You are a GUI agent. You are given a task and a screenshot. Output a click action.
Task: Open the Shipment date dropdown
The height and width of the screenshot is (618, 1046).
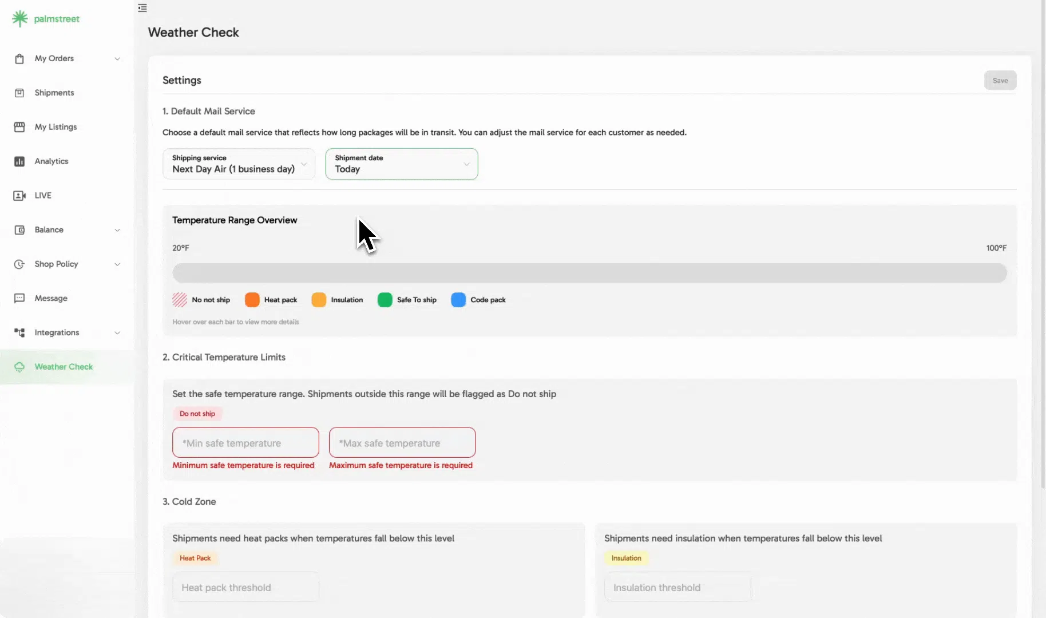(x=401, y=164)
